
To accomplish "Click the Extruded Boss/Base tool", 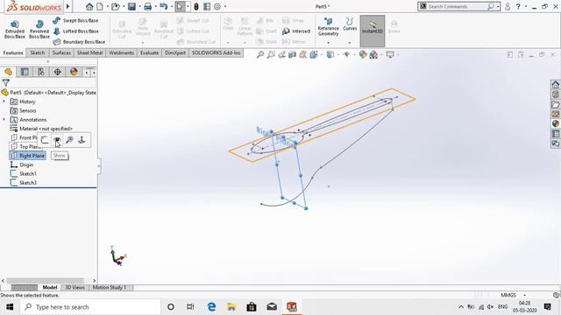I will [x=15, y=29].
